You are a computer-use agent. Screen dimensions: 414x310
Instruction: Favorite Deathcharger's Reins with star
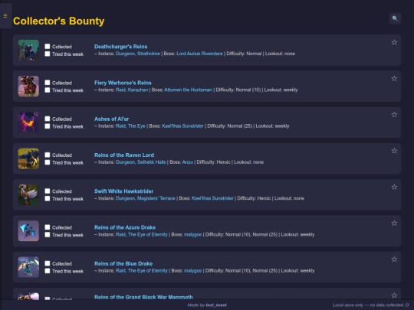point(394,42)
